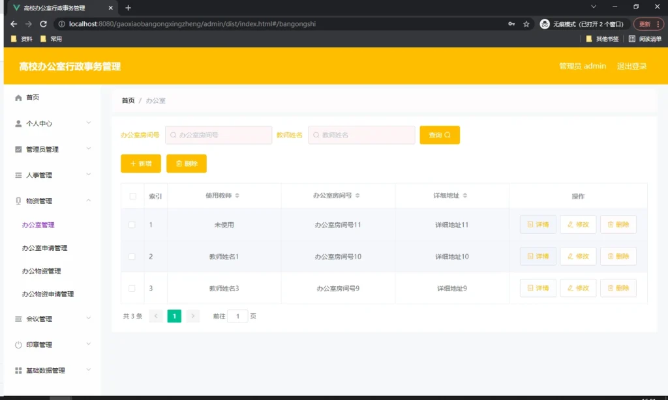Click the delete 删除 icon on row 3
Screen dimensions: 668x400
(611, 288)
